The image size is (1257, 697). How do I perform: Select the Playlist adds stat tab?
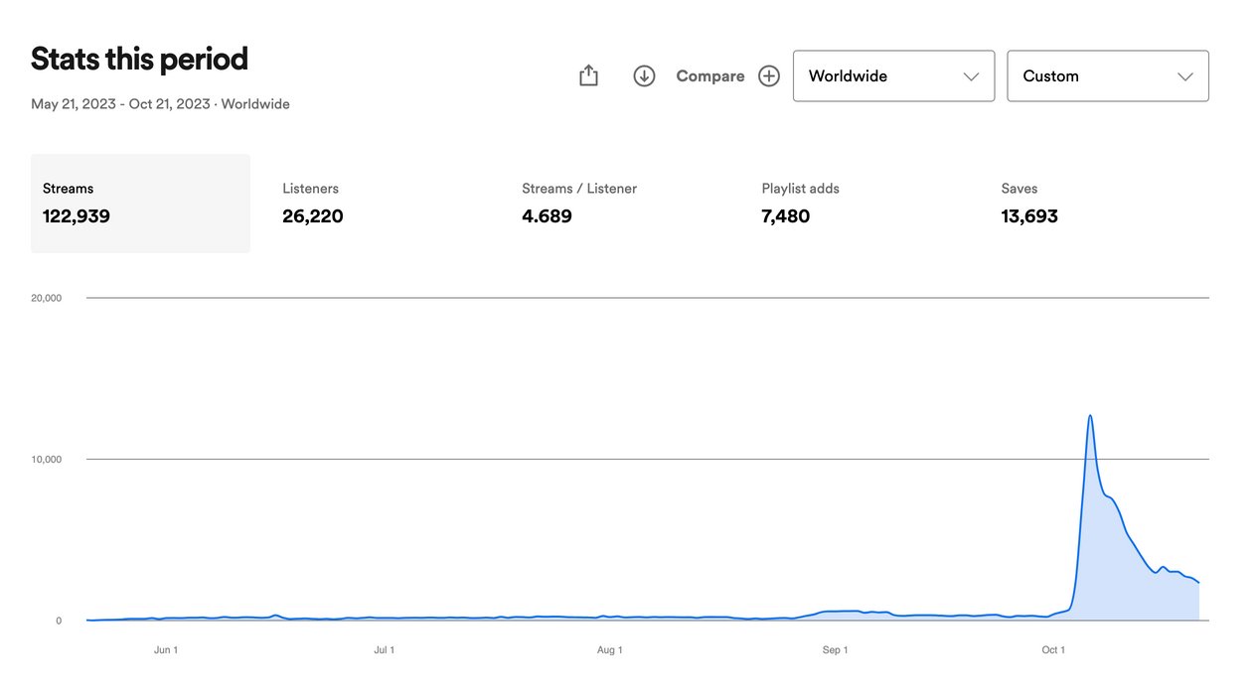(859, 203)
